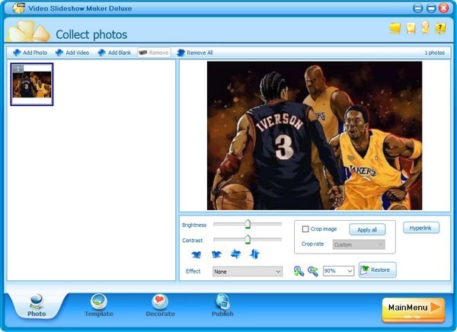Screen dimensions: 457x332
Task: Click Add Blank in the toolbar
Action: coord(114,53)
